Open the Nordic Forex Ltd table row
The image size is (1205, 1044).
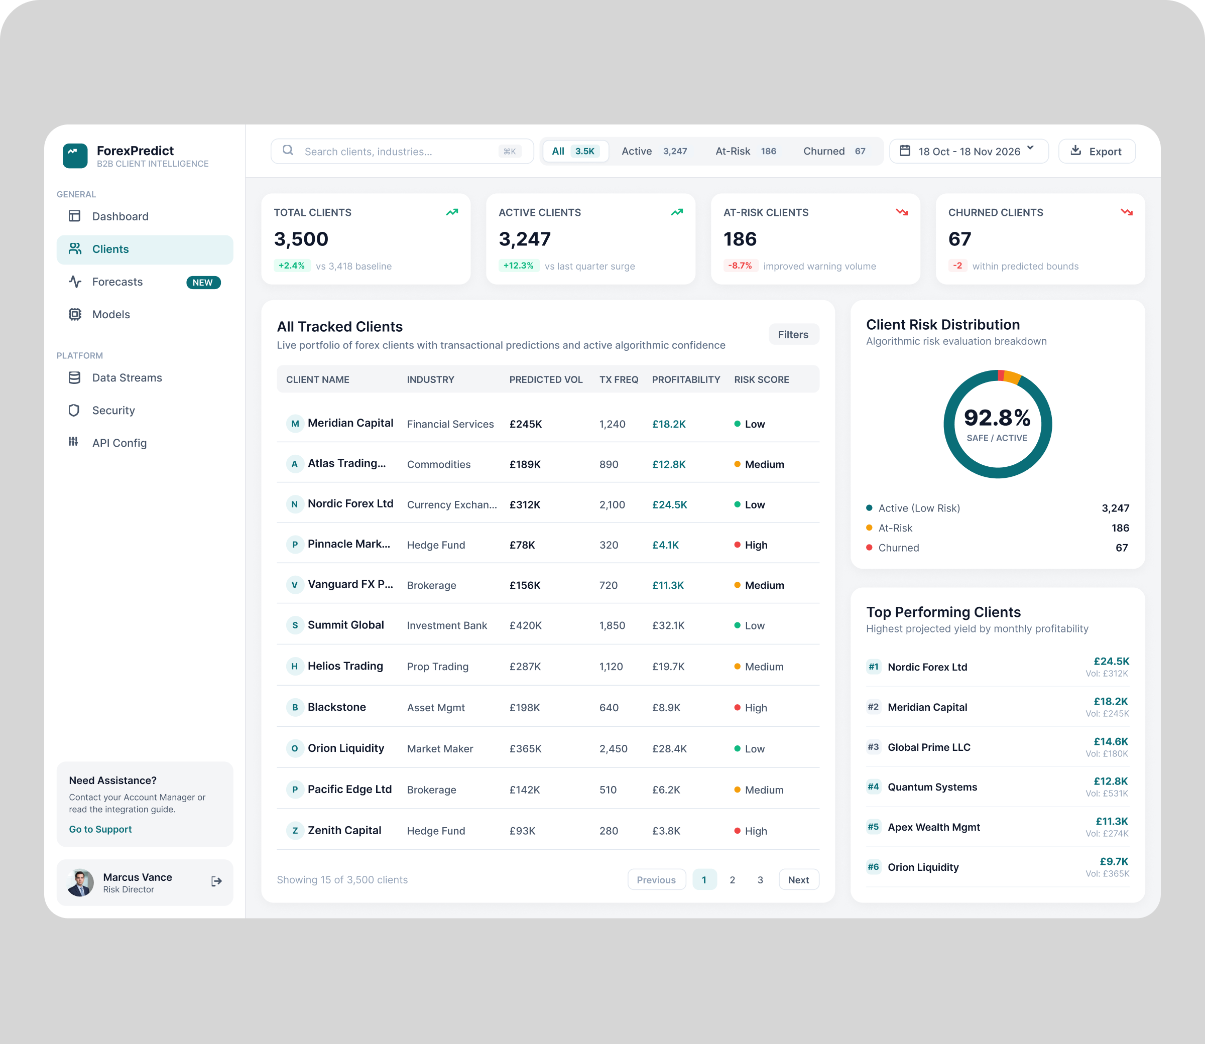[548, 504]
